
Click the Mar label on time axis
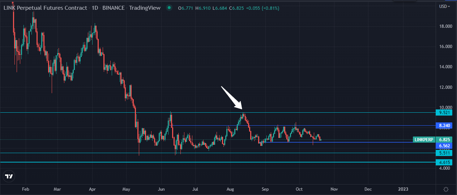(57, 189)
